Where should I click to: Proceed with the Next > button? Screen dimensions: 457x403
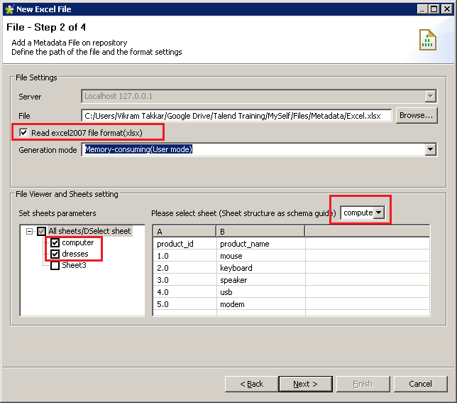[x=305, y=384]
